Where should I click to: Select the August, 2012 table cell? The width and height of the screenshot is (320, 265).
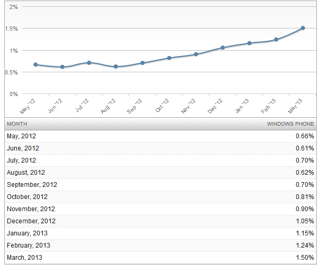tap(26, 173)
